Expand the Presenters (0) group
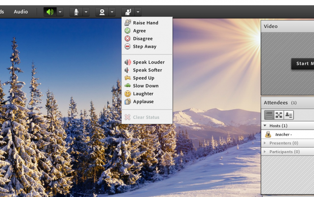The image size is (314, 197). tap(283, 143)
